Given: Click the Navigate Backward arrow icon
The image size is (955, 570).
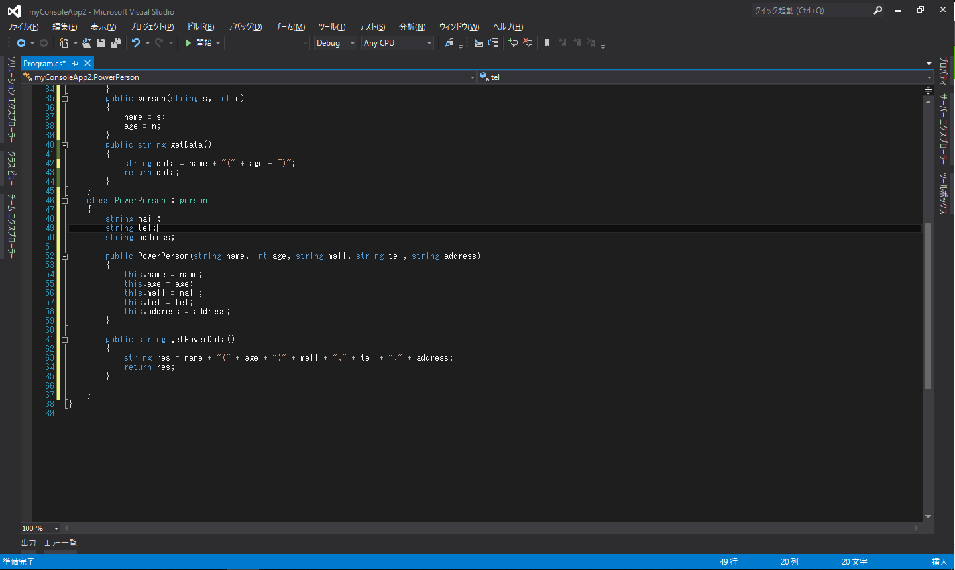Looking at the screenshot, I should tap(21, 43).
